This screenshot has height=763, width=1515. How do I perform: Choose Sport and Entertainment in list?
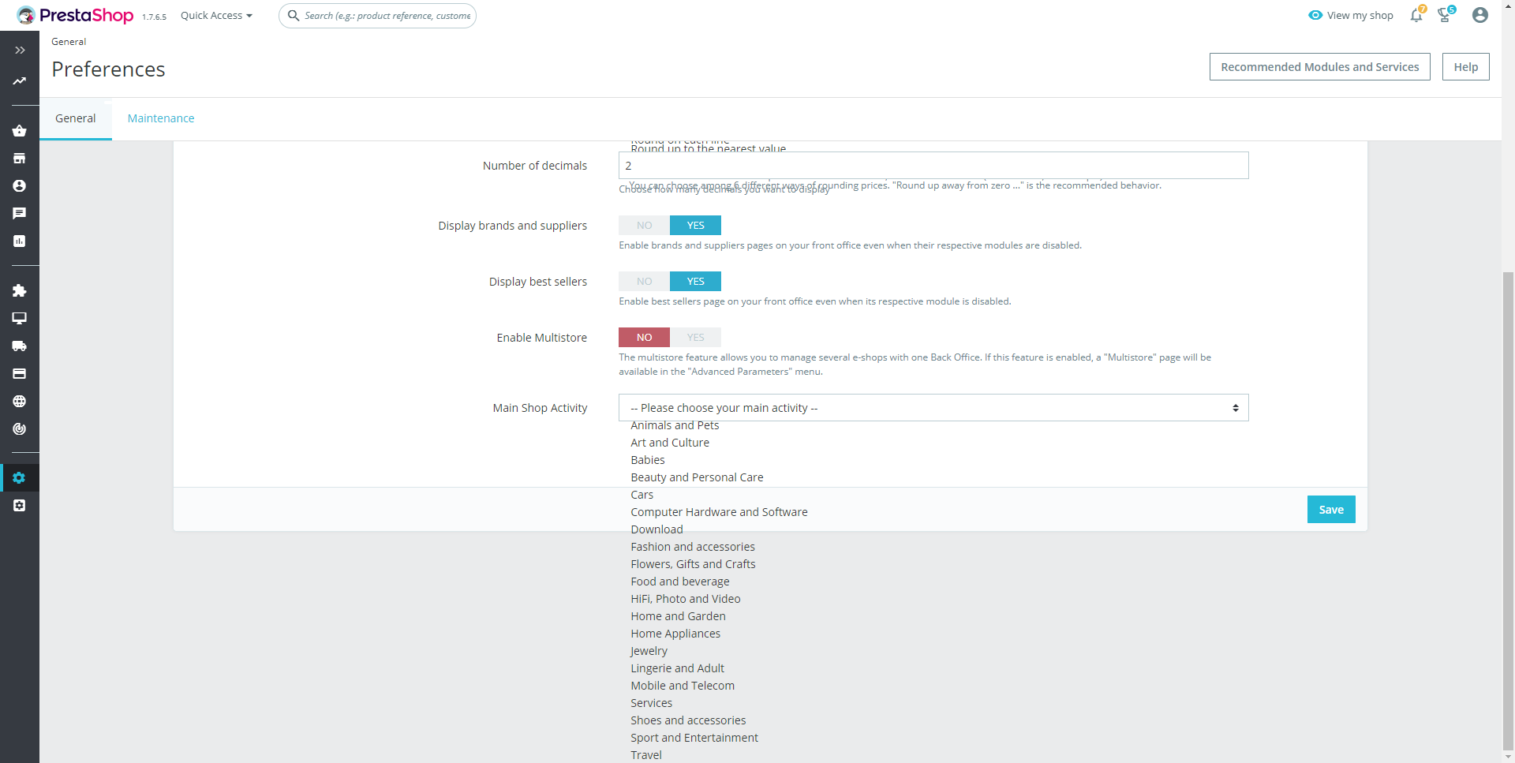coord(694,738)
